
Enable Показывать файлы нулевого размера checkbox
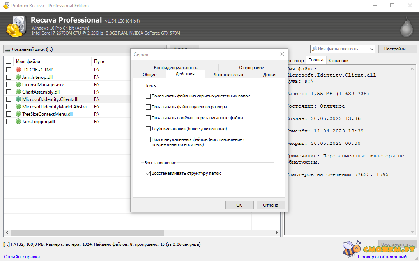pos(148,107)
